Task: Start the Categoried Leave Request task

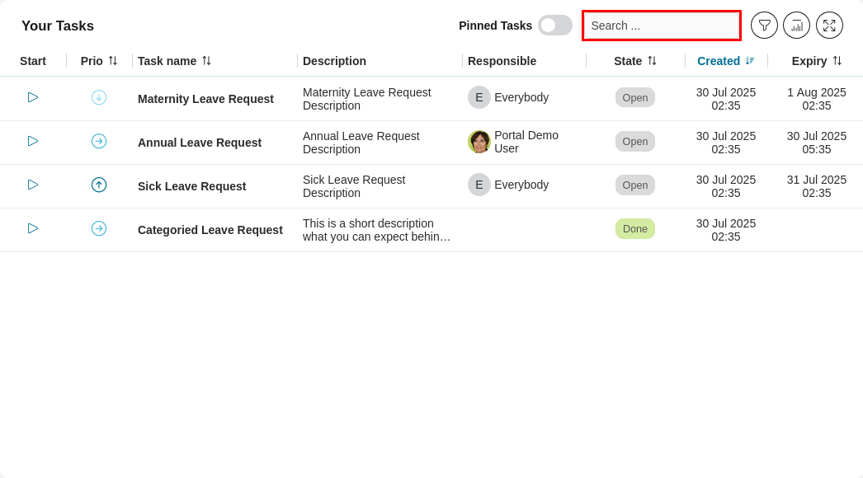Action: [x=32, y=228]
